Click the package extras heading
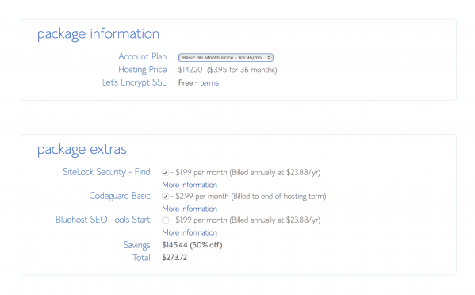The width and height of the screenshot is (475, 295). tap(82, 149)
